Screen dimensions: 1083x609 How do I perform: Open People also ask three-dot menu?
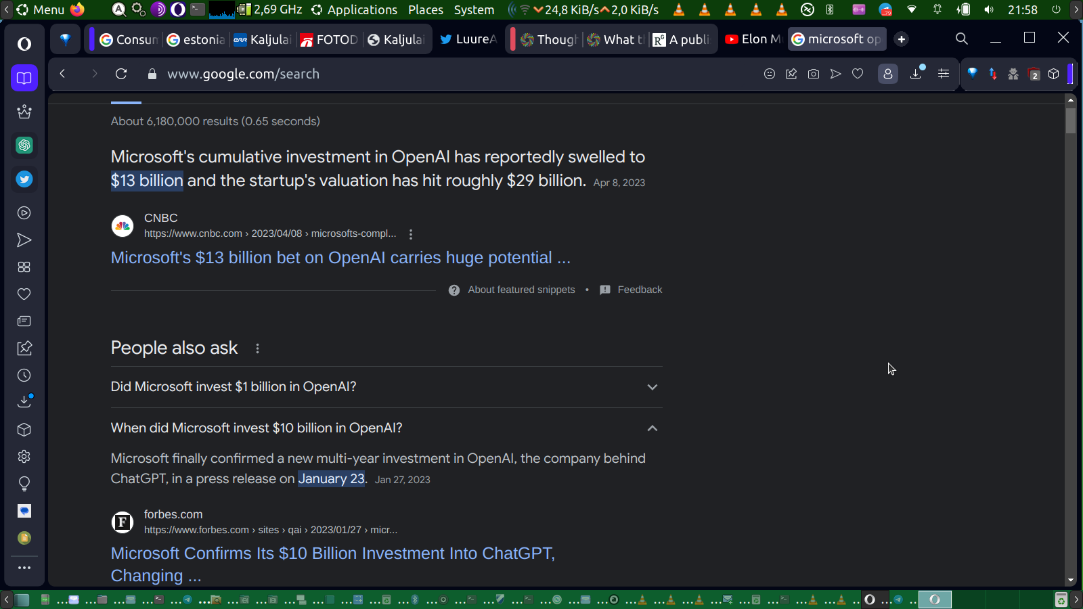[257, 348]
